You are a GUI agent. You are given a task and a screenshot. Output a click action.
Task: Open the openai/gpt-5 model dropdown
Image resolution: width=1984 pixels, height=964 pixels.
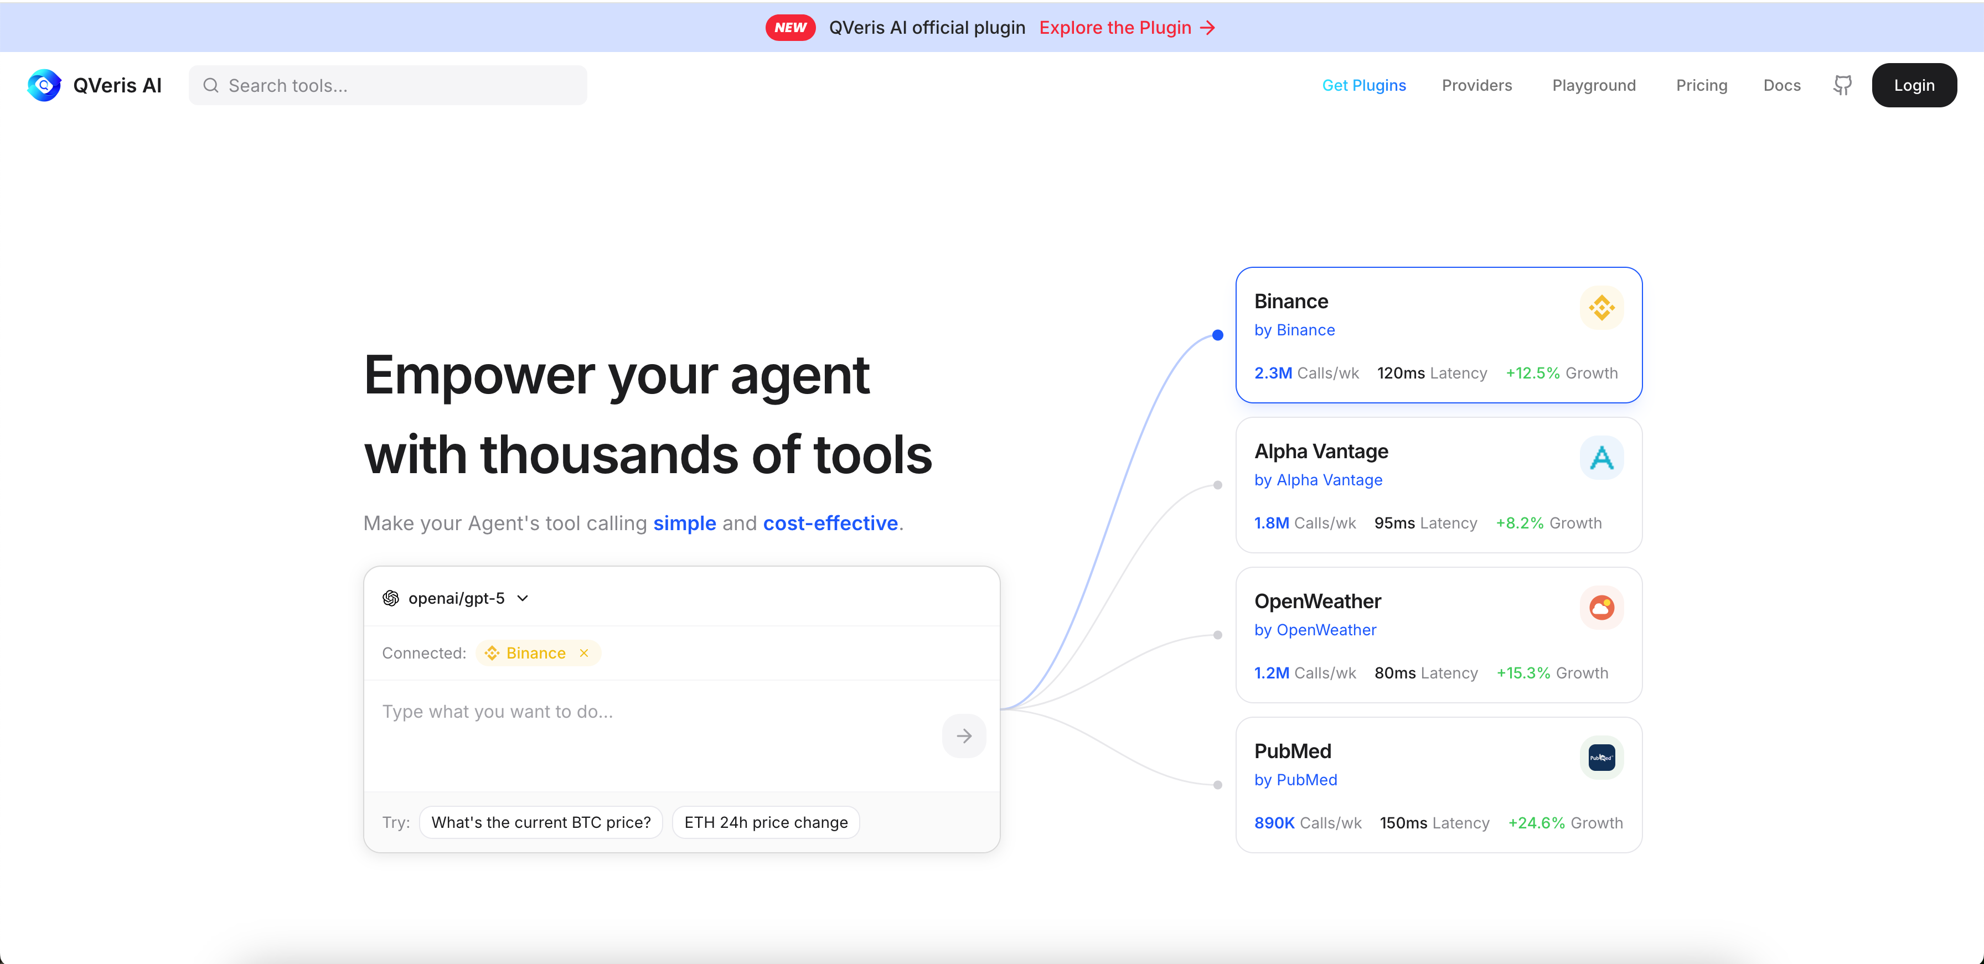[x=456, y=598]
